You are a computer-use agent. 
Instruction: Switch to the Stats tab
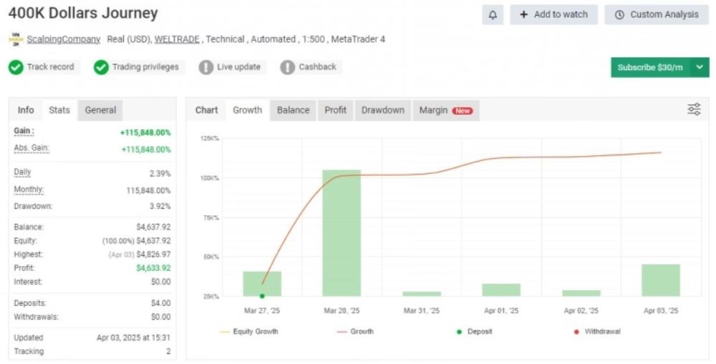(x=59, y=110)
